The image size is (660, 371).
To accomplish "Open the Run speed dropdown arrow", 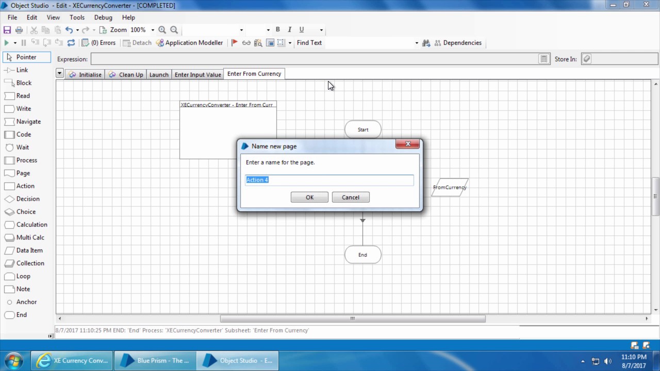I will click(x=15, y=43).
